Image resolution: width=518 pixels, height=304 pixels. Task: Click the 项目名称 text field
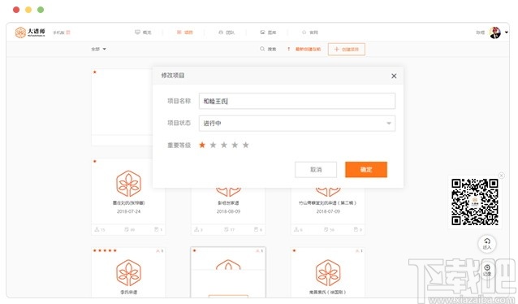pos(297,101)
